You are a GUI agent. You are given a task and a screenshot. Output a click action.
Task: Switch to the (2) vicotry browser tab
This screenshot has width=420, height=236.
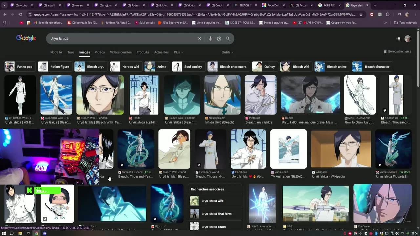coord(22,5)
